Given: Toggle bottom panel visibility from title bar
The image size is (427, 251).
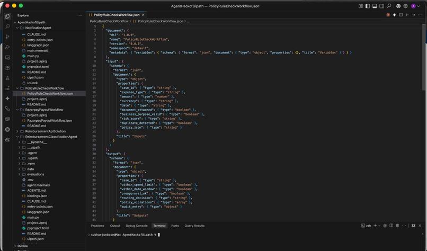Looking at the screenshot, I should pos(375,6).
